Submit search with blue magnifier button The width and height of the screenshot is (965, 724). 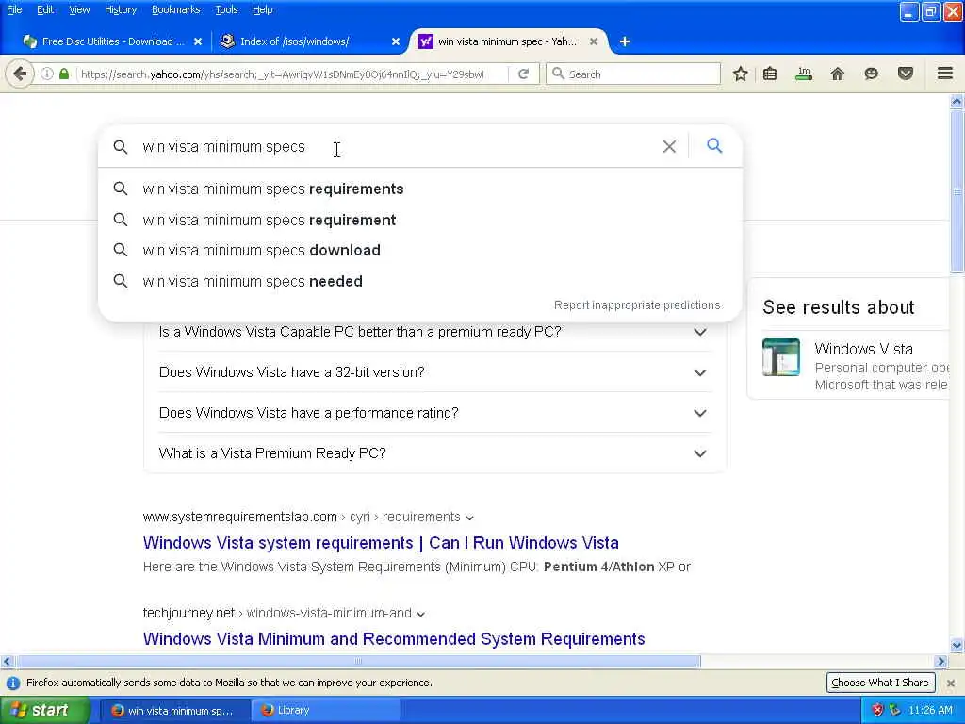tap(714, 146)
